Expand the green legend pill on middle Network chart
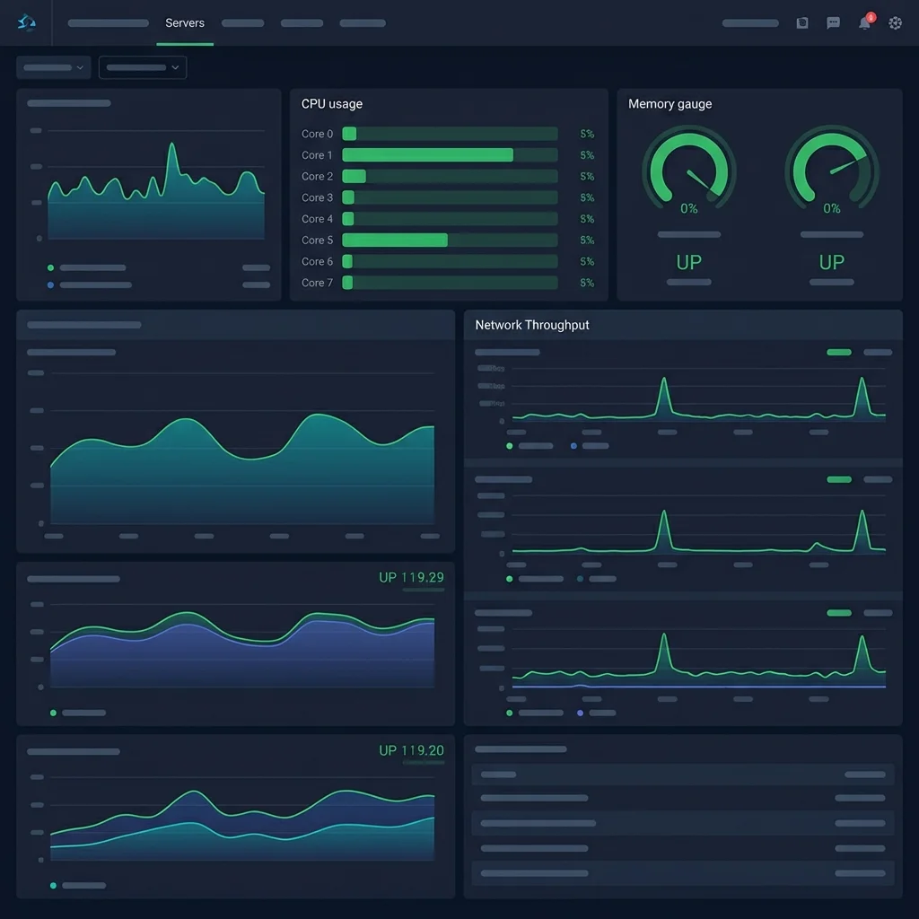This screenshot has height=919, width=919. pyautogui.click(x=838, y=480)
